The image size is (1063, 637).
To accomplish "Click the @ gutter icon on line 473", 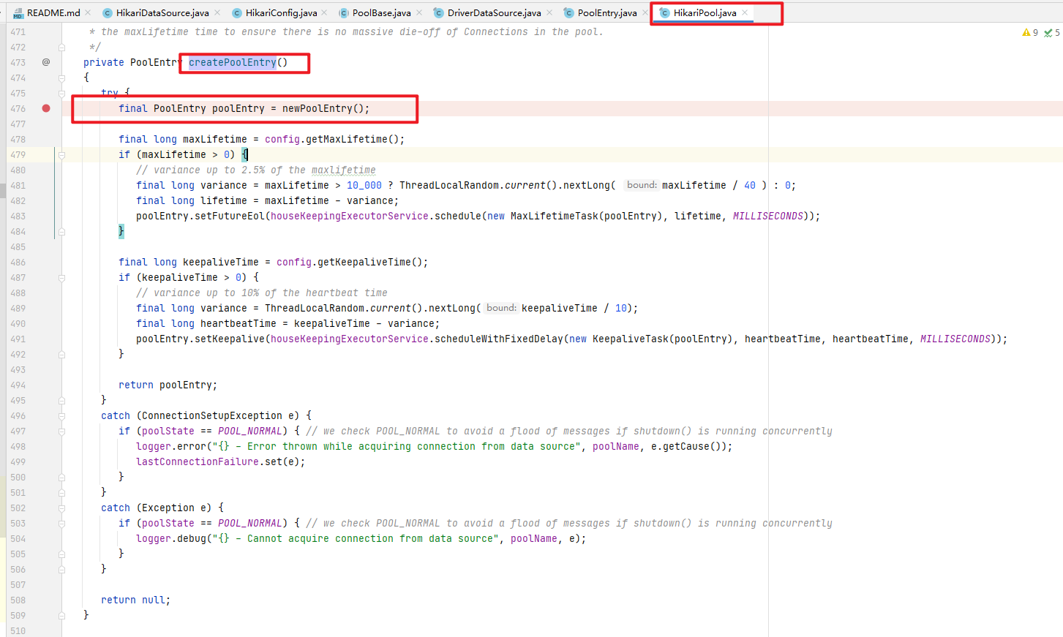I will [46, 62].
